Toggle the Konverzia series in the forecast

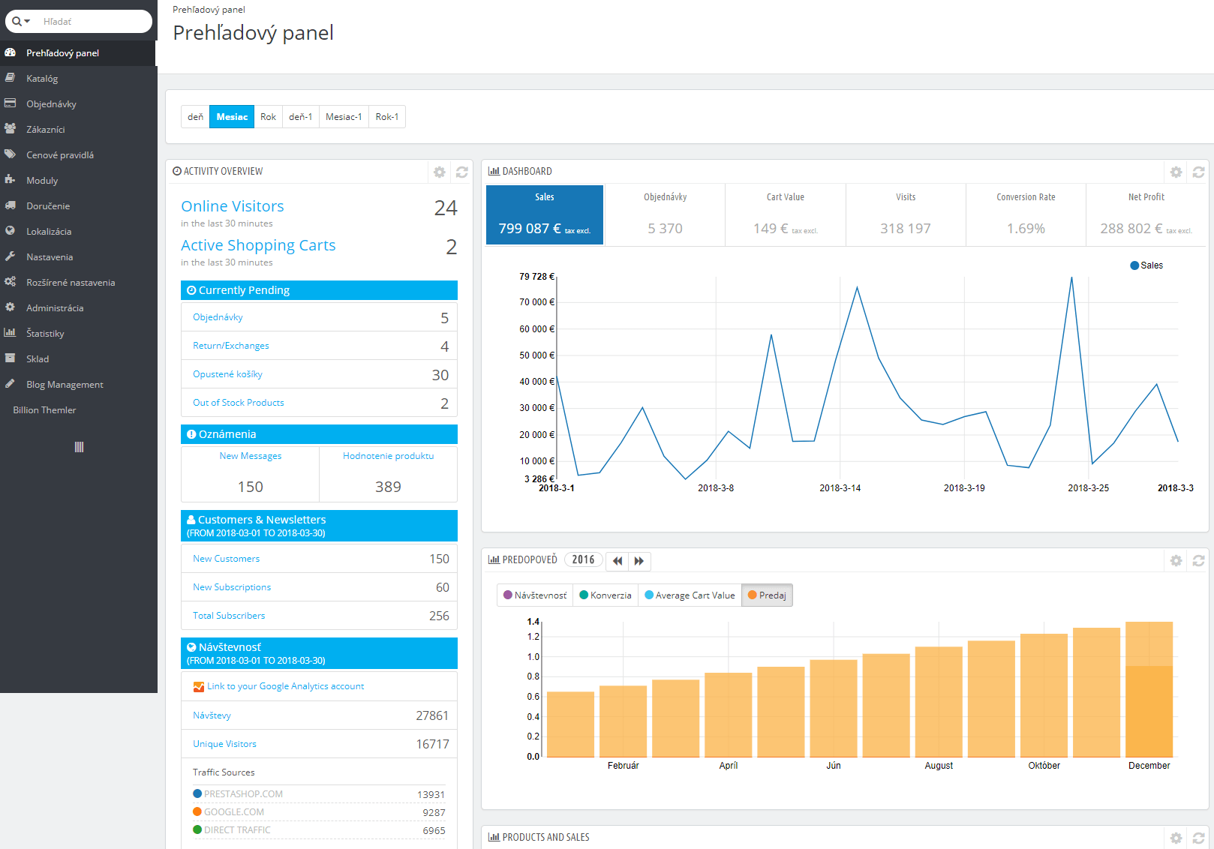tap(605, 595)
